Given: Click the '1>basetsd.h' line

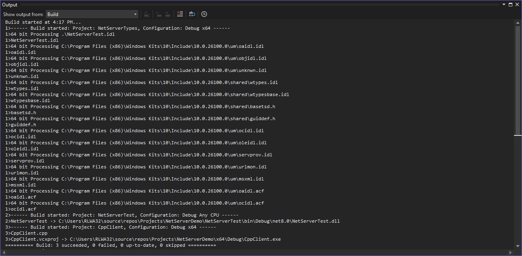Looking at the screenshot, I should coord(20,113).
